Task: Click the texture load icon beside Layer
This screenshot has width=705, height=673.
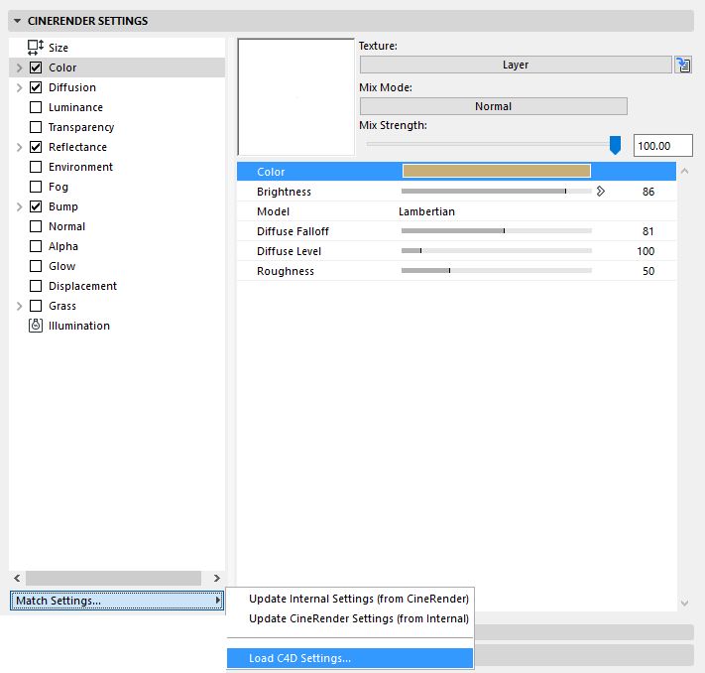Action: 683,65
